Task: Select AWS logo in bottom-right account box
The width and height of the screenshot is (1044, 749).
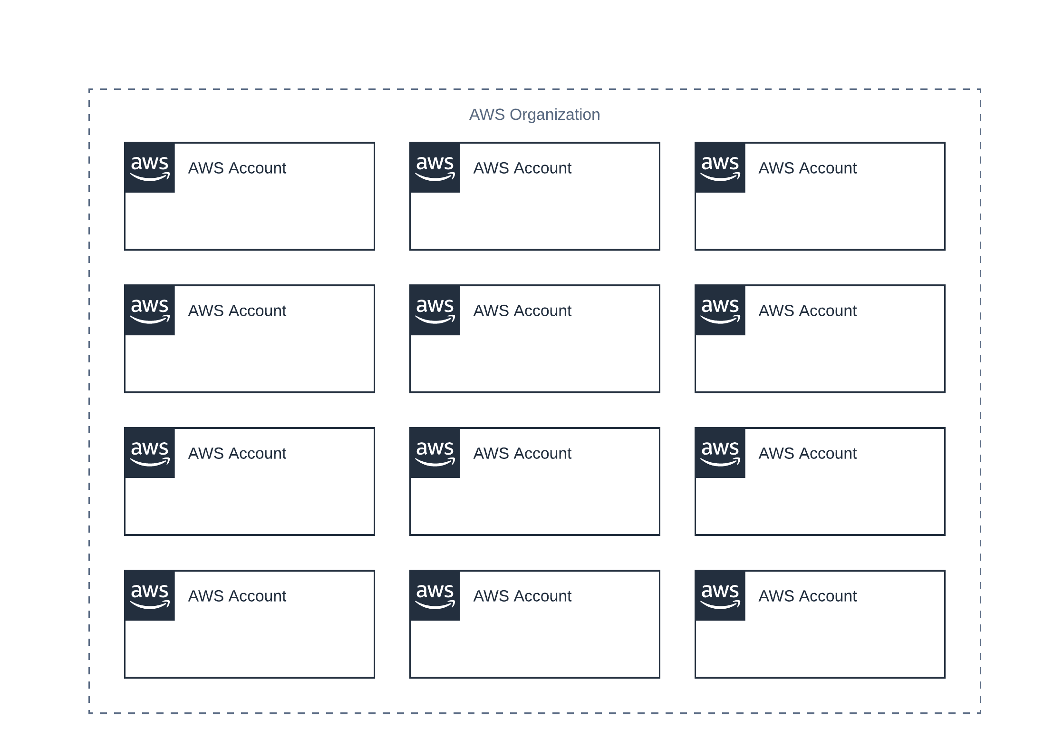Action: point(720,595)
